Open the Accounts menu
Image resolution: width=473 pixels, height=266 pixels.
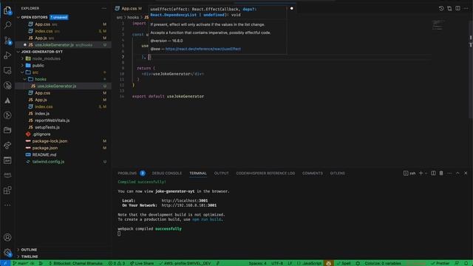[7, 237]
